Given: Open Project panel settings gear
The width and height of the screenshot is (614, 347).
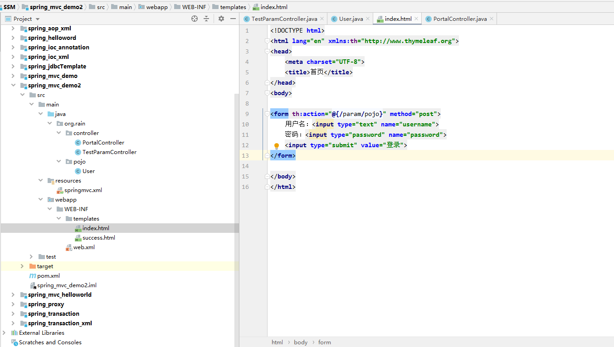Looking at the screenshot, I should point(221,19).
